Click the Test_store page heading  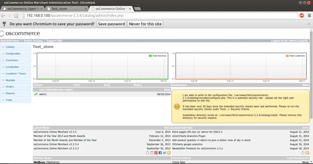(x=43, y=47)
